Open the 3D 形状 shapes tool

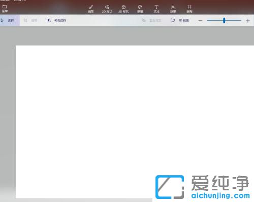point(123,9)
